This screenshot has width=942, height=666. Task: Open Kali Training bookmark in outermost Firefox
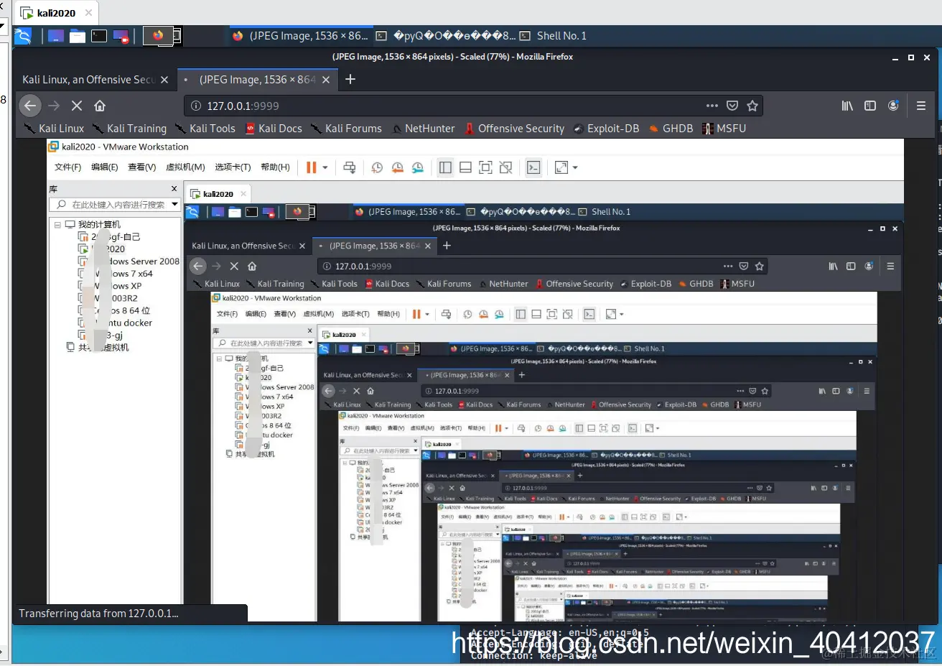tap(130, 129)
